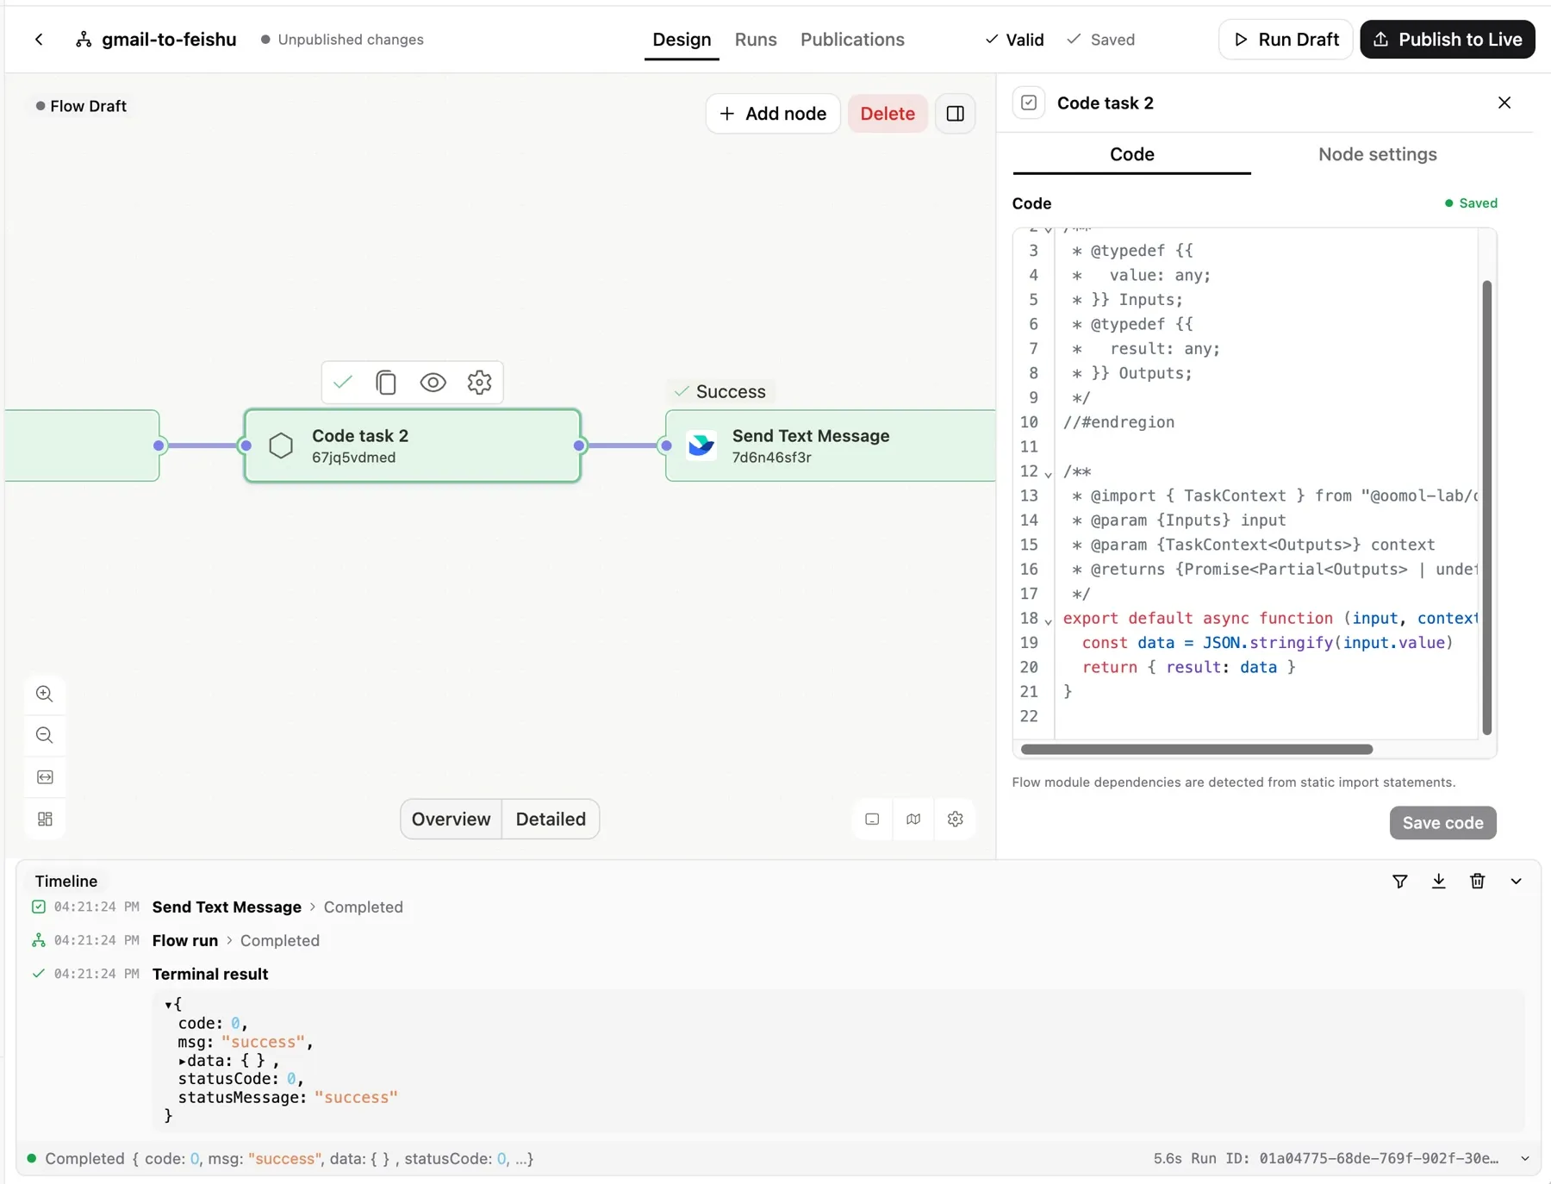The image size is (1551, 1184).
Task: Select the Detailed view
Action: click(551, 819)
